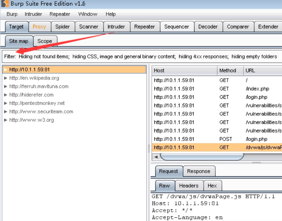Switch to the Proxy tab

click(39, 27)
